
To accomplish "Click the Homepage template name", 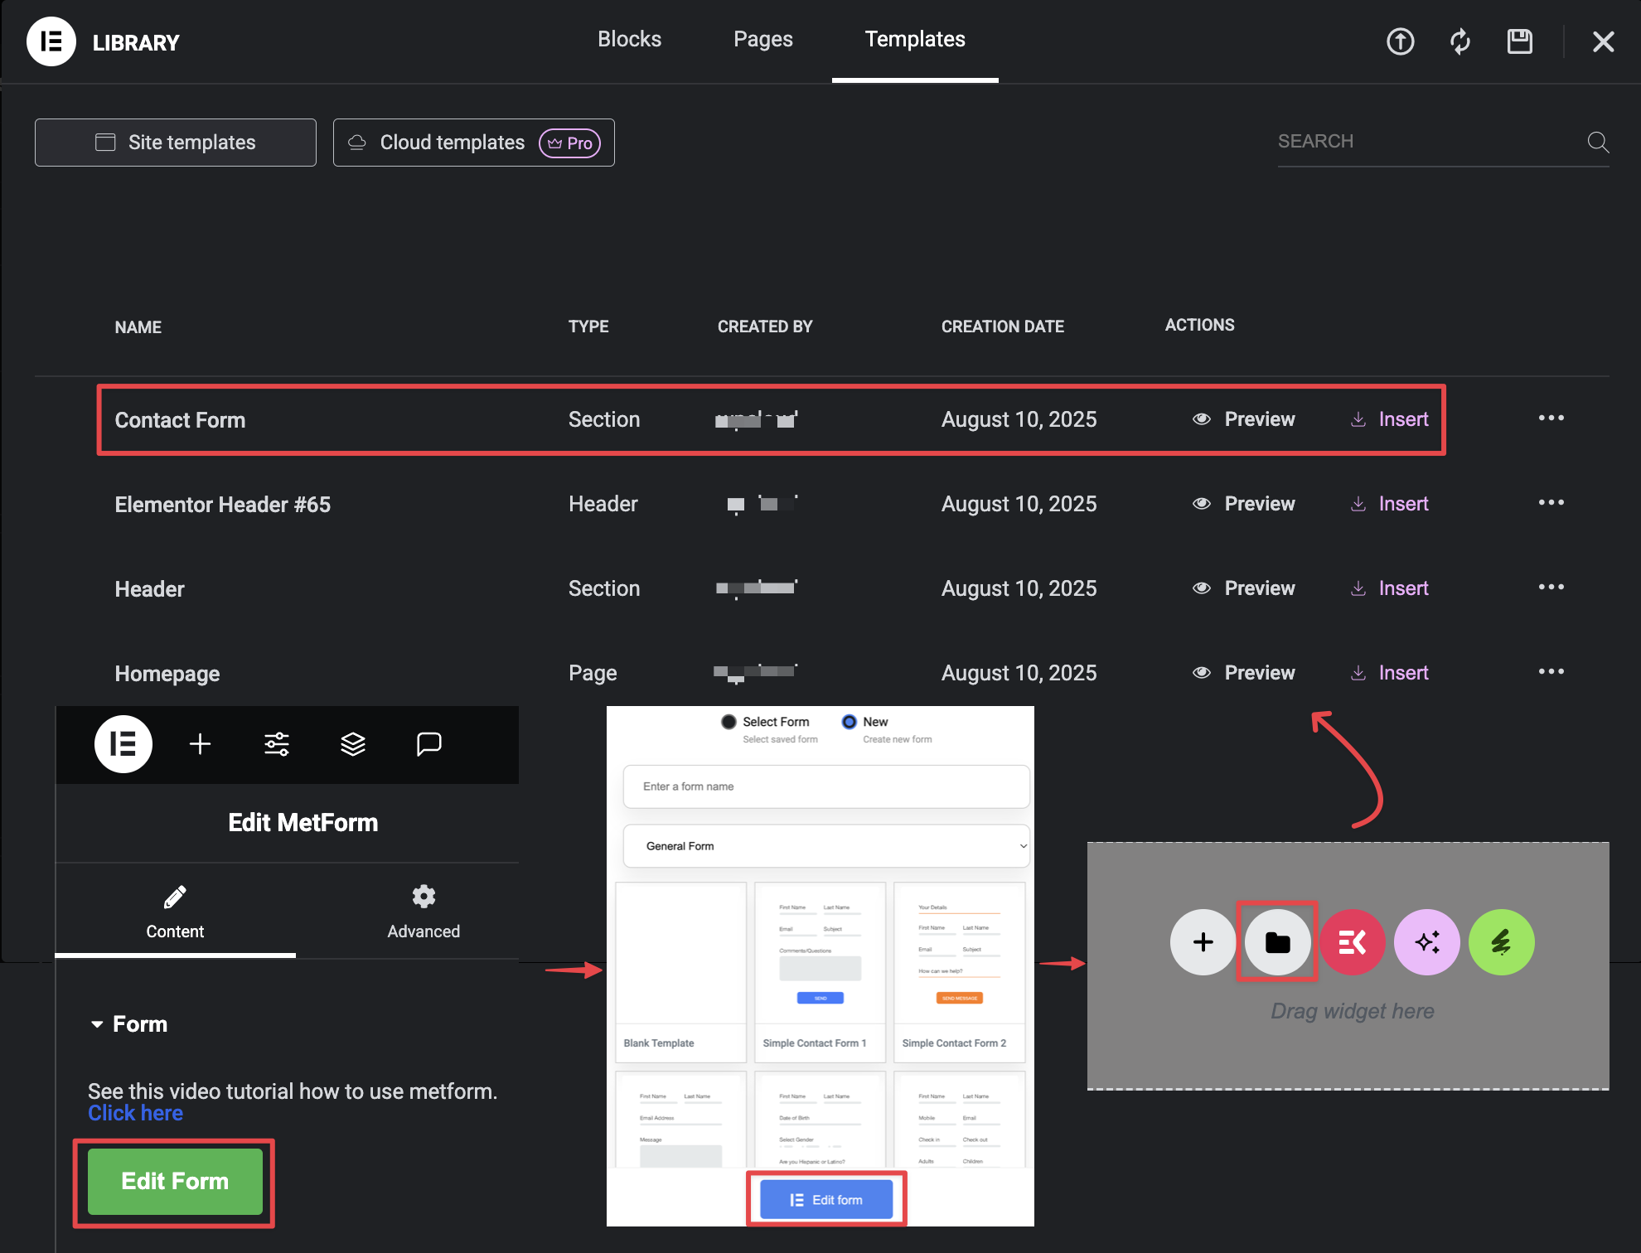I will (x=167, y=674).
